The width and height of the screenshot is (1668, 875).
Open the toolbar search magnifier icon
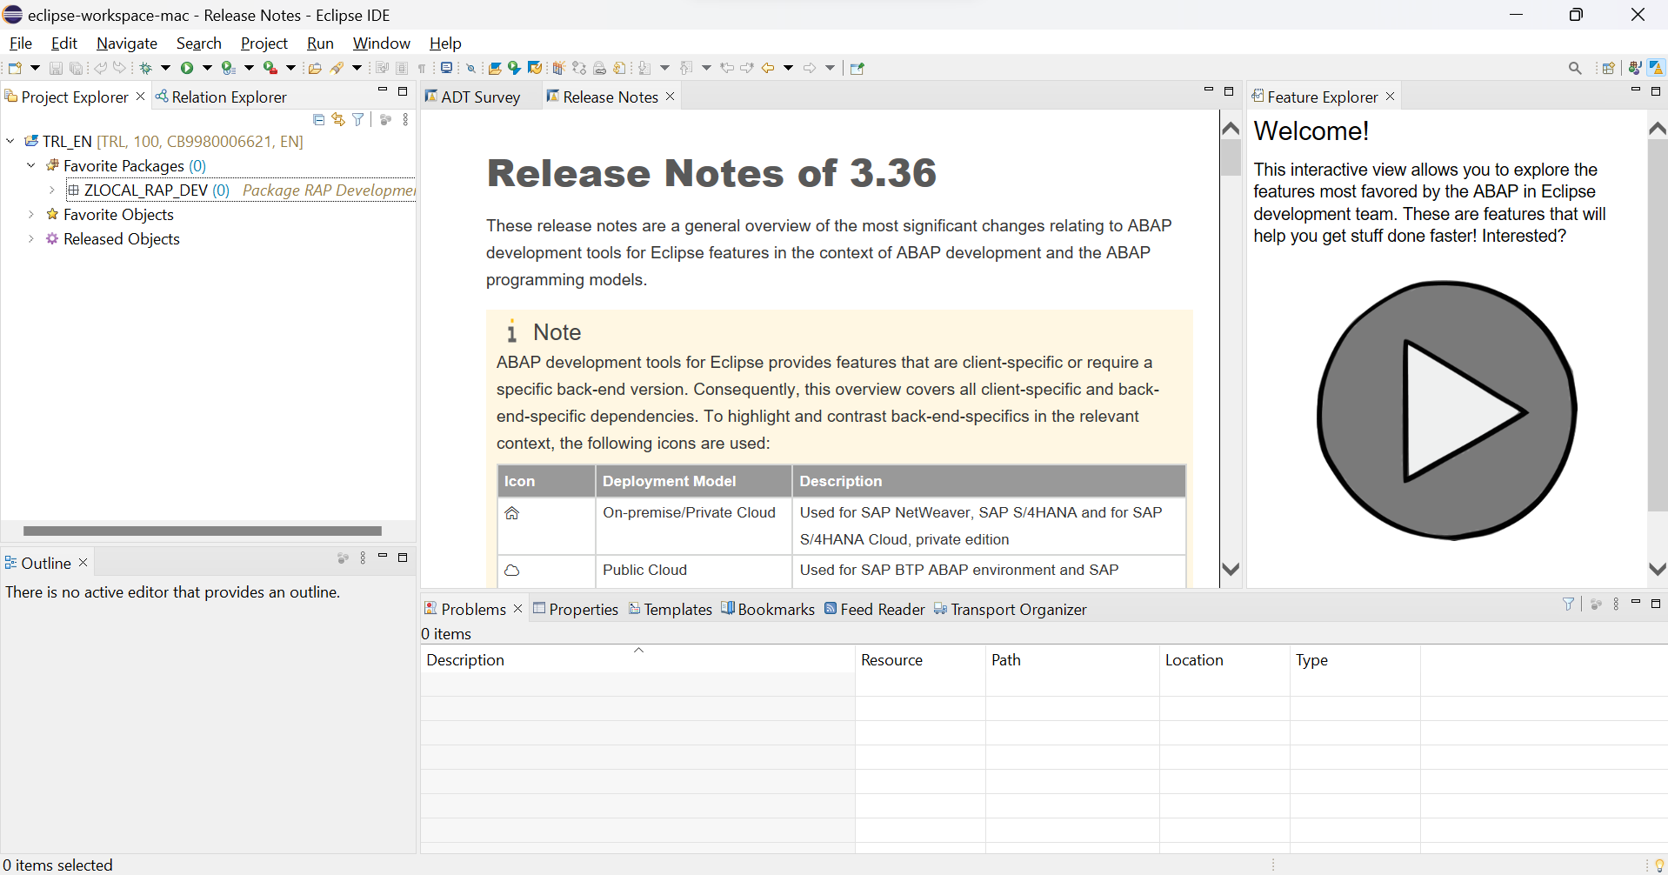[x=1575, y=68]
